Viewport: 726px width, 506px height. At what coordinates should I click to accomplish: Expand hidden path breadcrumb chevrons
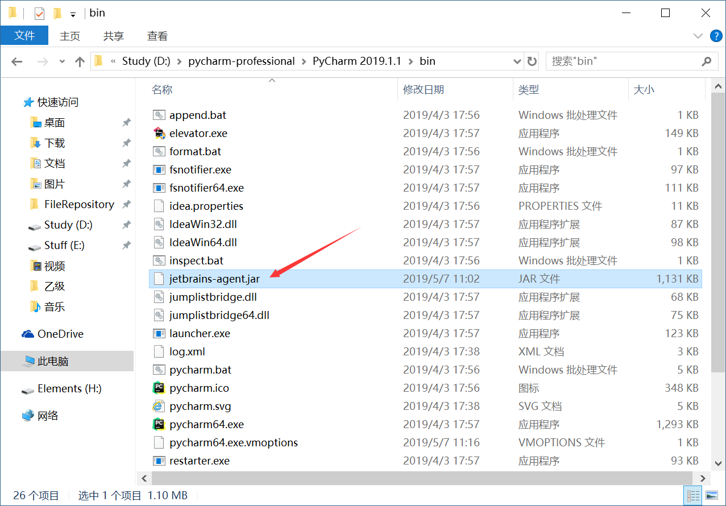(113, 61)
